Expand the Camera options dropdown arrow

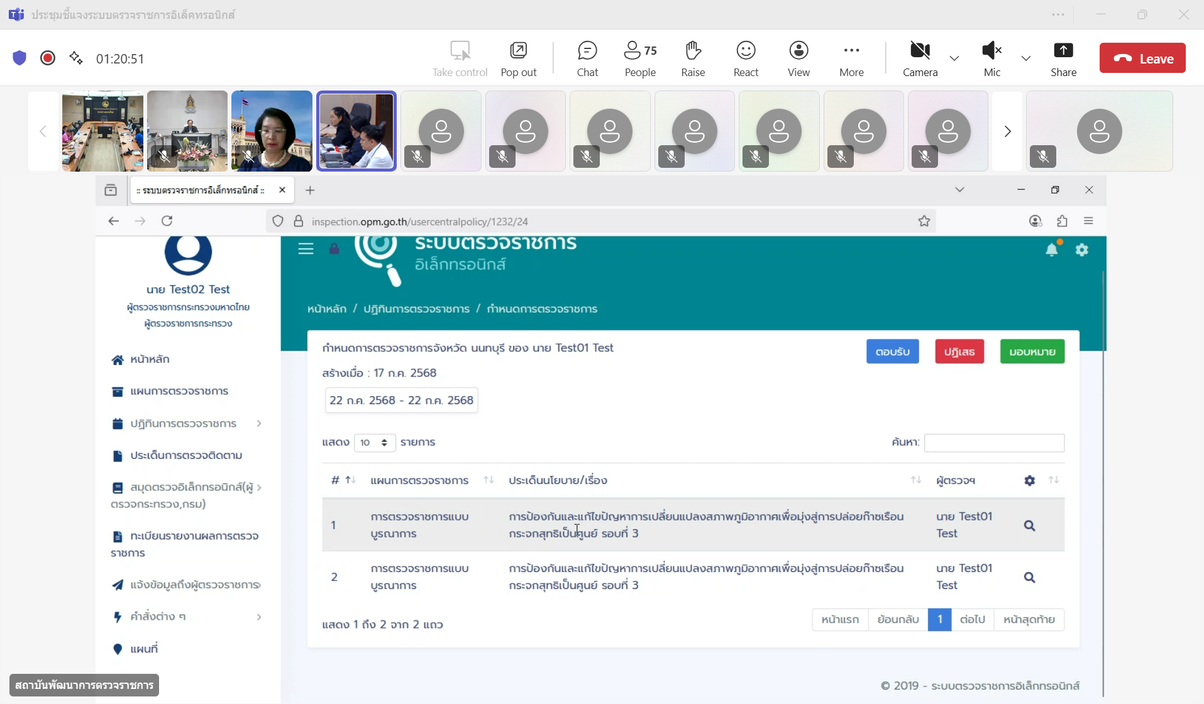[954, 58]
